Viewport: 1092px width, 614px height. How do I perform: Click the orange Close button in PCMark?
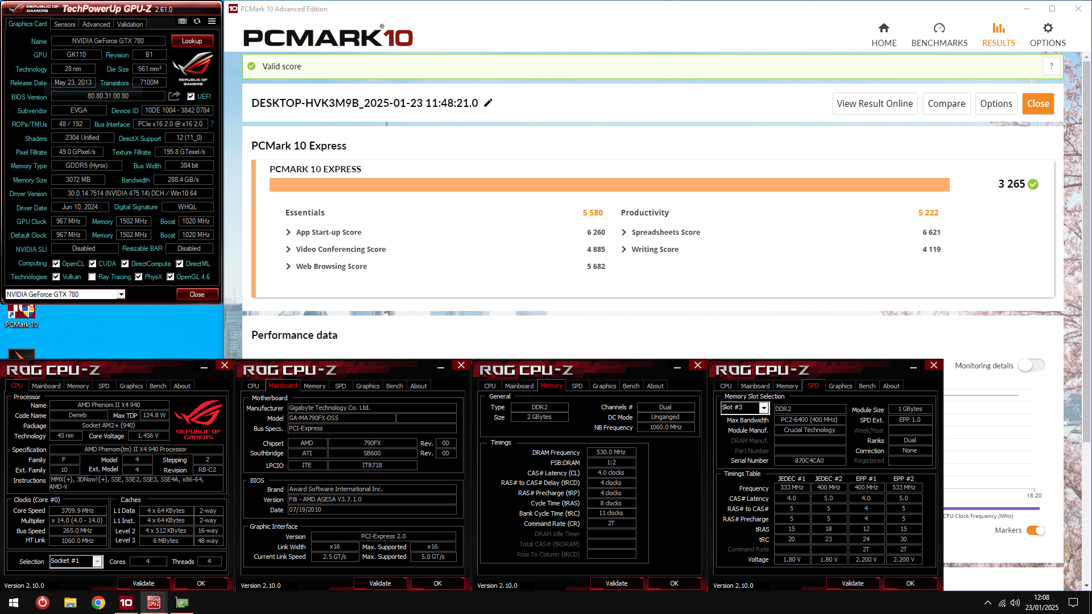pyautogui.click(x=1038, y=103)
